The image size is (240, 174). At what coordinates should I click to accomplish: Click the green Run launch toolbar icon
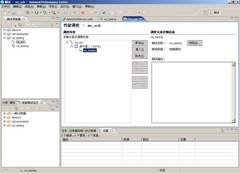[x=36, y=13]
